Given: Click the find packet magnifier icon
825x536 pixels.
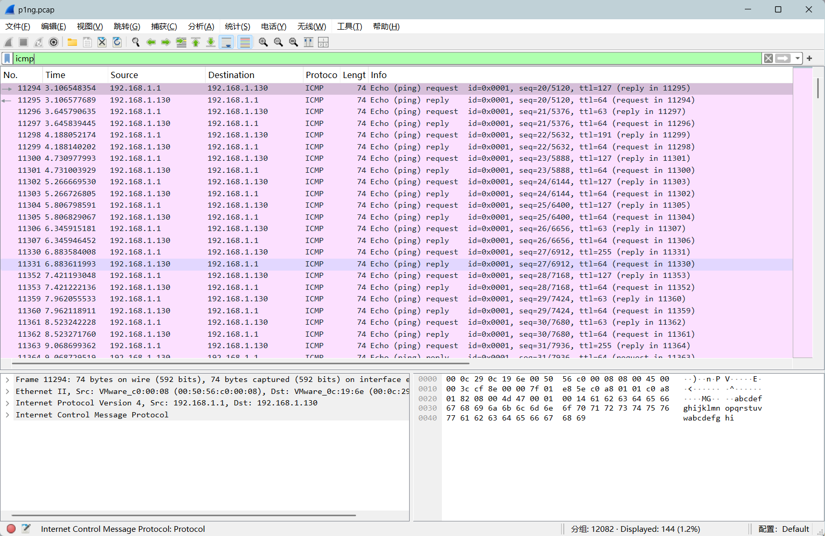Looking at the screenshot, I should pyautogui.click(x=136, y=42).
